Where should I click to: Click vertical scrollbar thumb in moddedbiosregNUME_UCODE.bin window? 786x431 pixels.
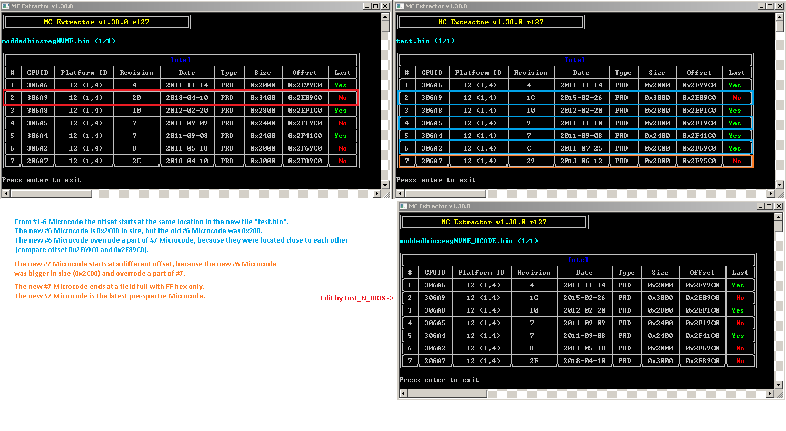779,226
